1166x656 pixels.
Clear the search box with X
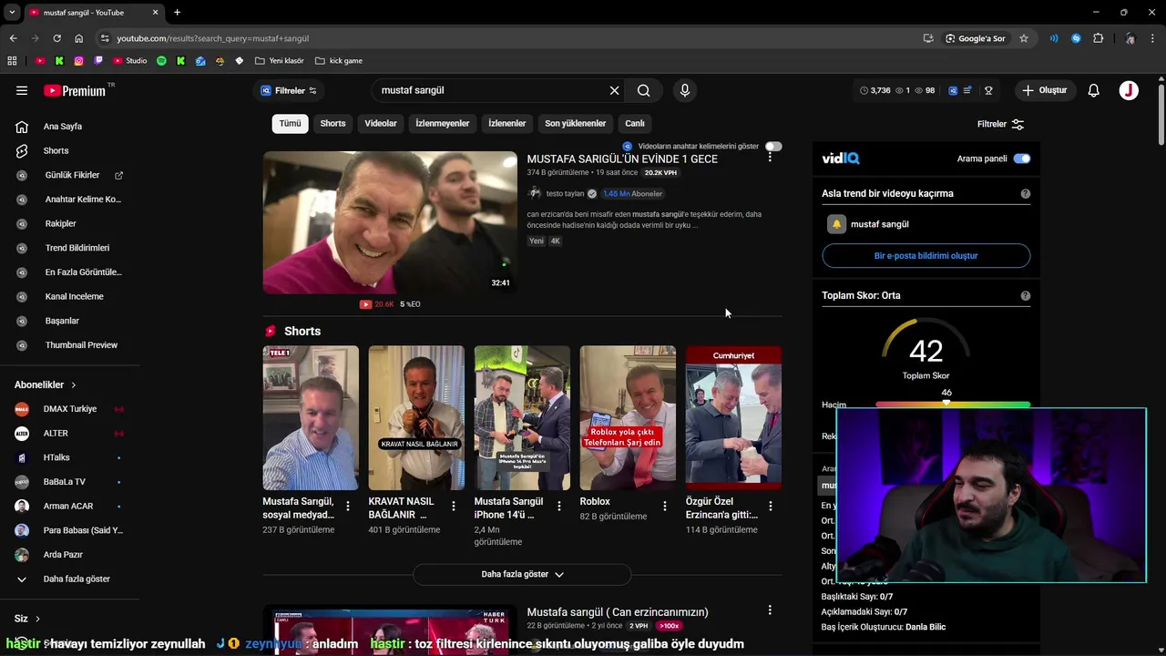(614, 90)
